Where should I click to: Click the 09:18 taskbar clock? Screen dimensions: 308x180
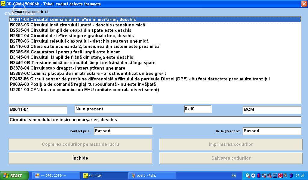point(300,176)
